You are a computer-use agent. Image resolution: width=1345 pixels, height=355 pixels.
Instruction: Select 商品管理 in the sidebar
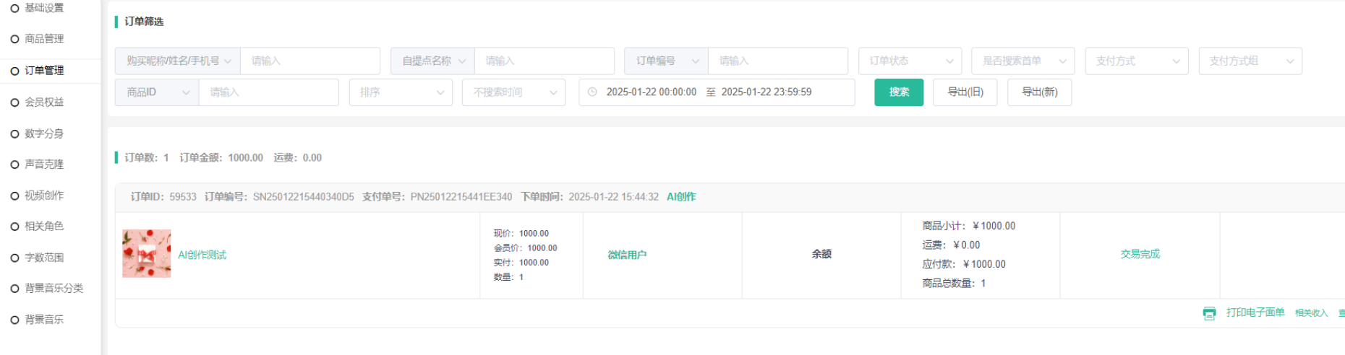44,39
